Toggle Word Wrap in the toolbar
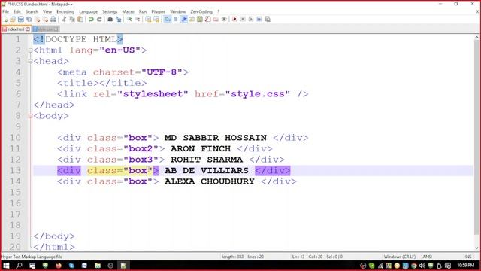This screenshot has height=271, width=481. (x=167, y=19)
